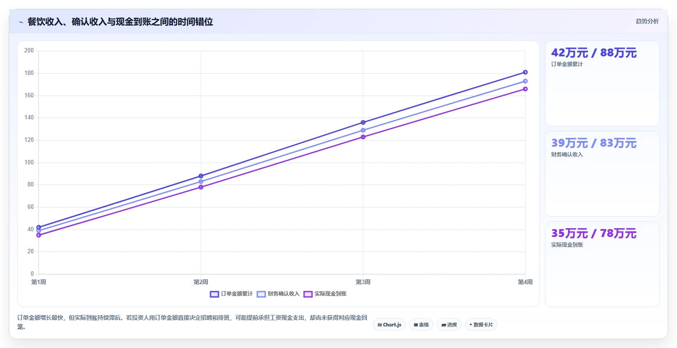Click the summary paragraph starting with 订单金额增长最快
677x348 pixels.
[192, 322]
